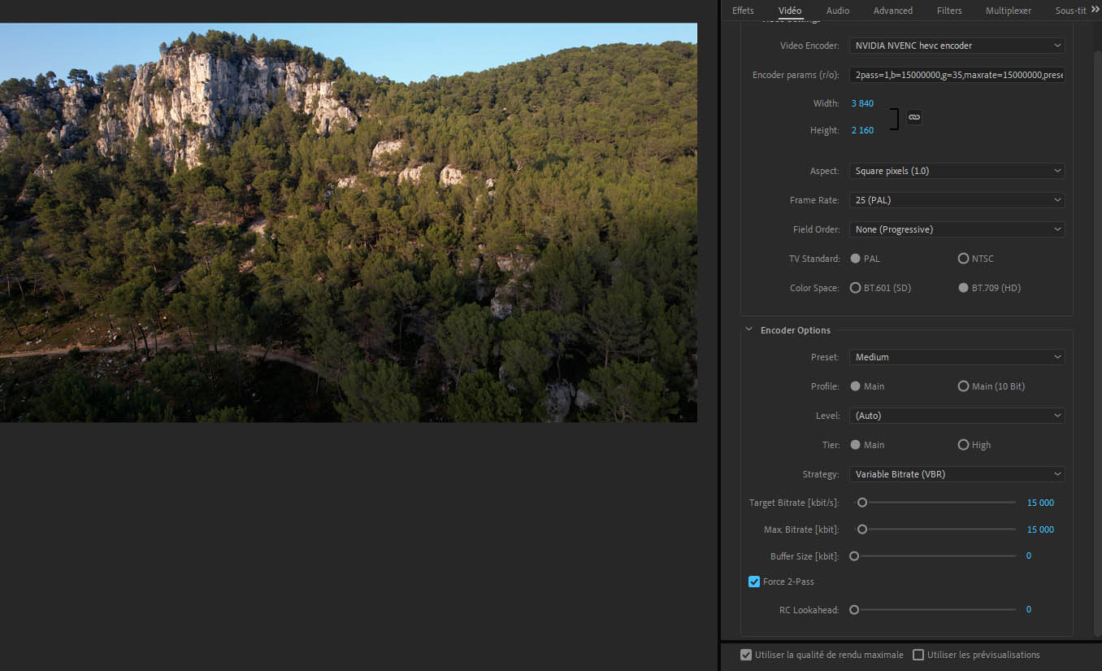1102x671 pixels.
Task: Click the Buffer Size slider handle
Action: click(x=854, y=556)
